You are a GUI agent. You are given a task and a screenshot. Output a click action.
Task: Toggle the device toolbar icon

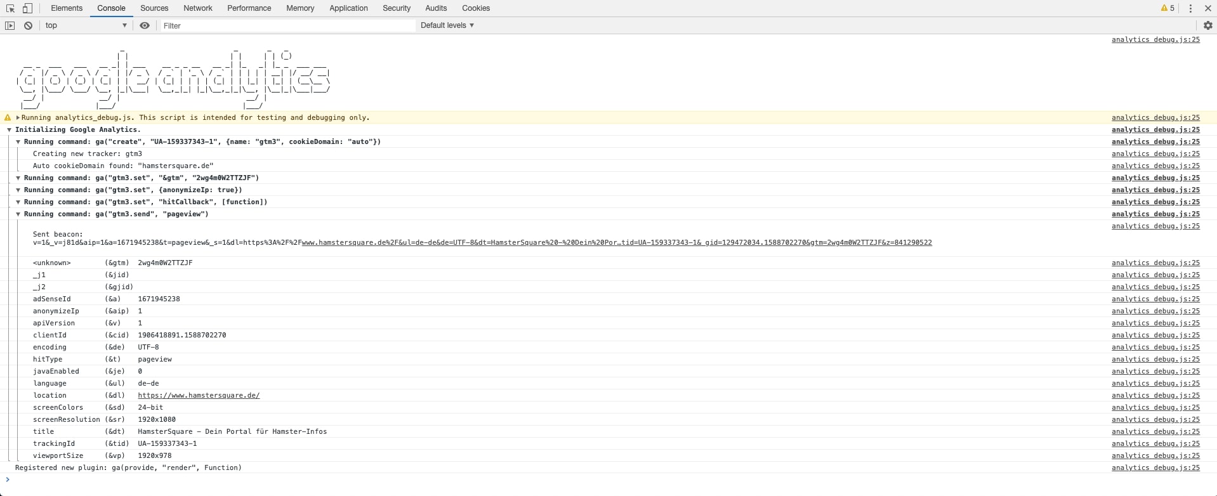[x=27, y=8]
